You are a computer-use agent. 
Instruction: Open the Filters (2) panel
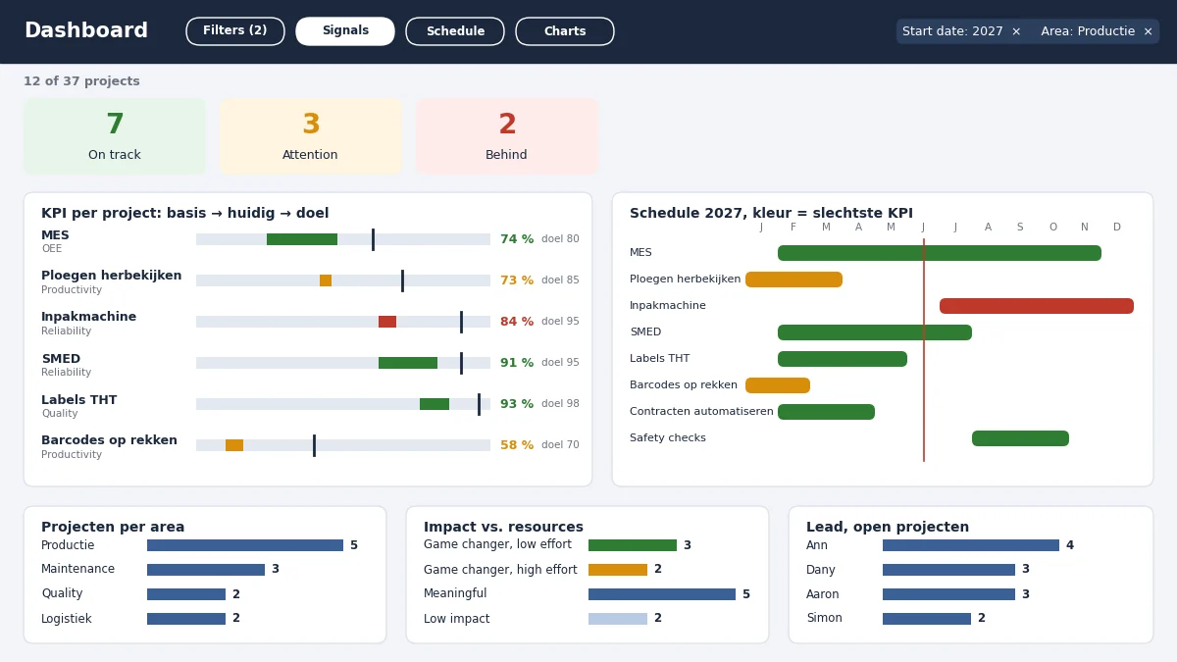pyautogui.click(x=235, y=31)
